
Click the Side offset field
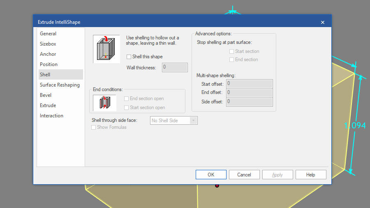[250, 102]
